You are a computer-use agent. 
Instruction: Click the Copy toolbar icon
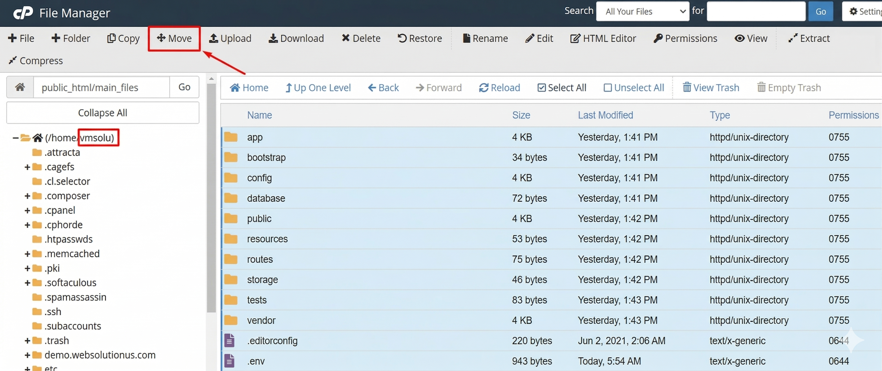click(111, 38)
